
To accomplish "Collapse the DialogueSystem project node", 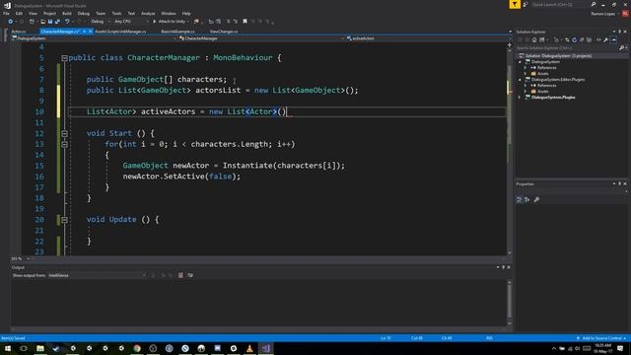I will click(x=520, y=62).
